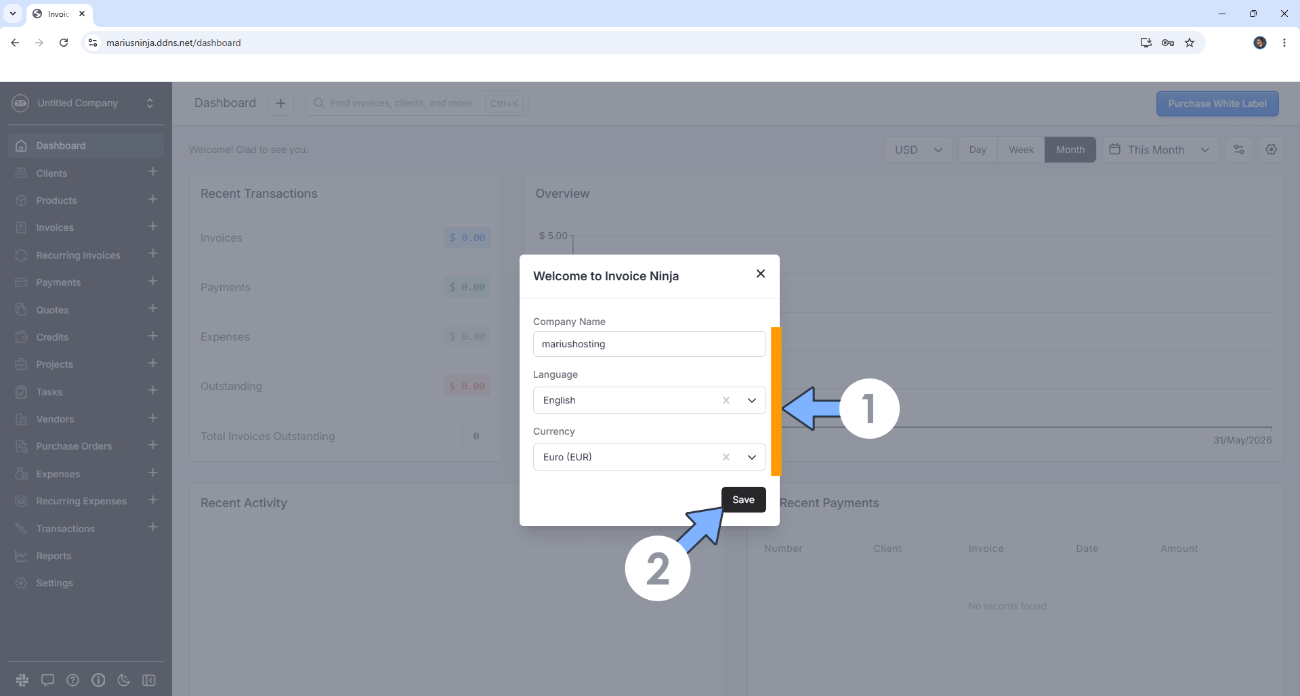Open Purchase Orders in sidebar
1300x696 pixels.
[x=74, y=446]
